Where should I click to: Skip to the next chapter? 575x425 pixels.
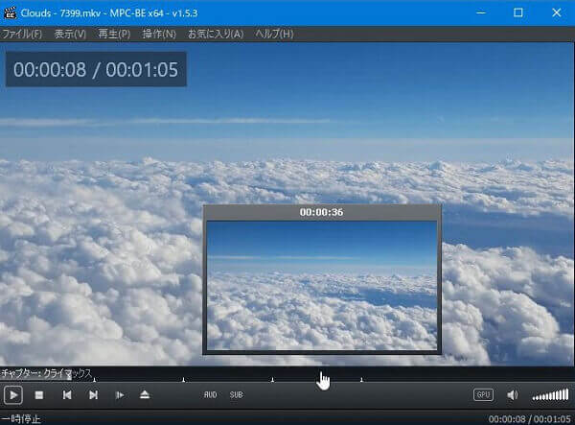(x=93, y=394)
